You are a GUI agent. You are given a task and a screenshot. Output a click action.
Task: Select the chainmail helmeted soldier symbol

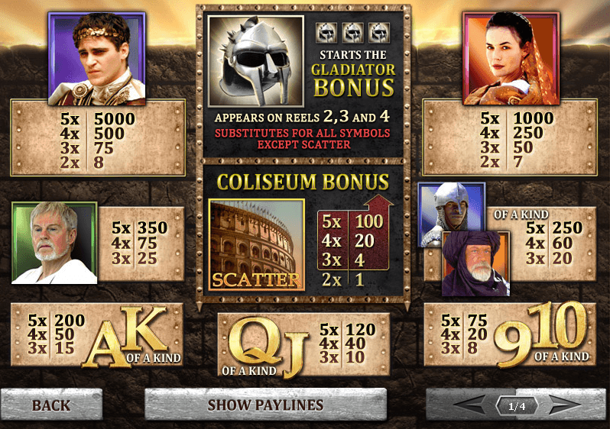451,214
